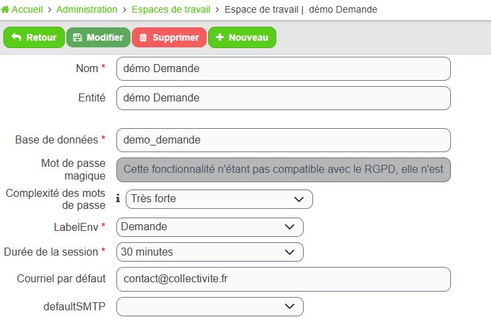Focus the Entité input field
The width and height of the screenshot is (491, 323).
(284, 98)
